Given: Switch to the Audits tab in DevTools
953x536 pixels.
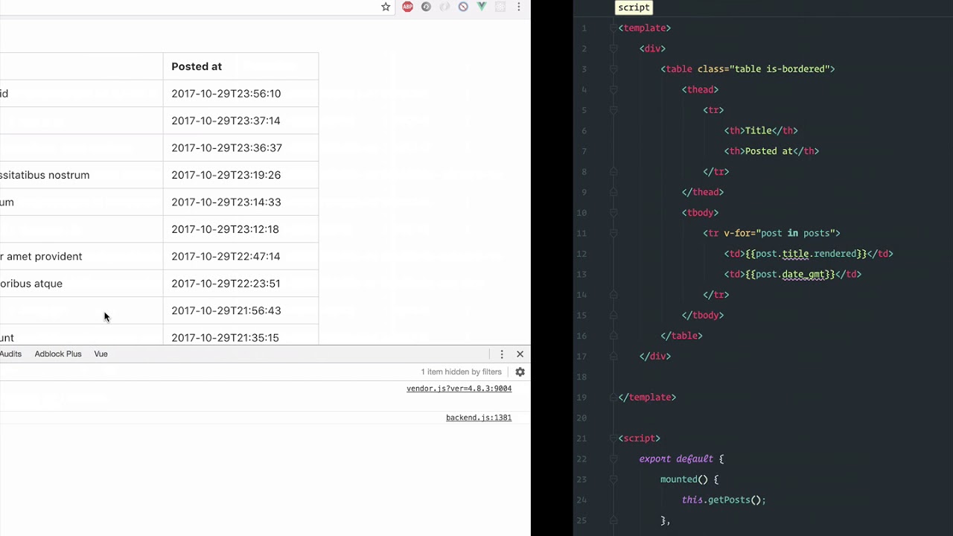Looking at the screenshot, I should coord(10,354).
